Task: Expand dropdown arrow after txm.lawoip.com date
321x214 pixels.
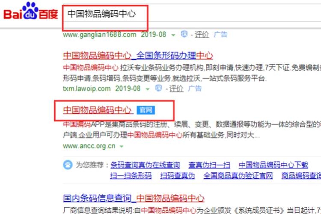Action: (148, 89)
